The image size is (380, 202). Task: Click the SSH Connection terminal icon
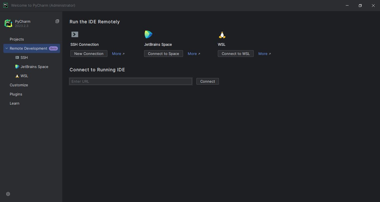75,34
